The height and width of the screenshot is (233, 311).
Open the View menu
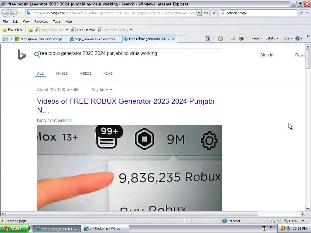[26, 22]
